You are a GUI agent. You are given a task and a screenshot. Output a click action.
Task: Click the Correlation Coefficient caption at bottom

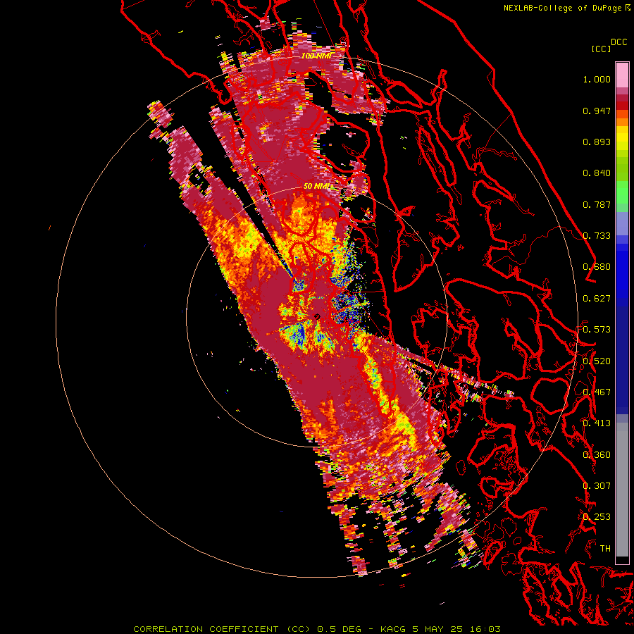point(316,629)
